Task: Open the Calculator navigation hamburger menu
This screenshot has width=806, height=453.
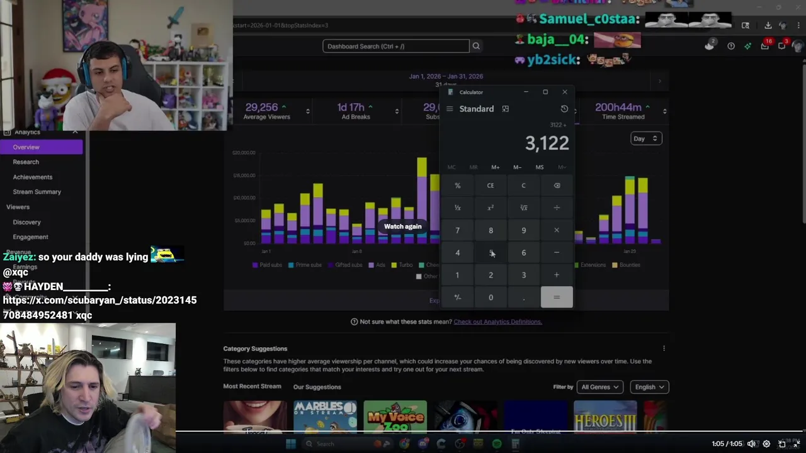Action: tap(450, 109)
